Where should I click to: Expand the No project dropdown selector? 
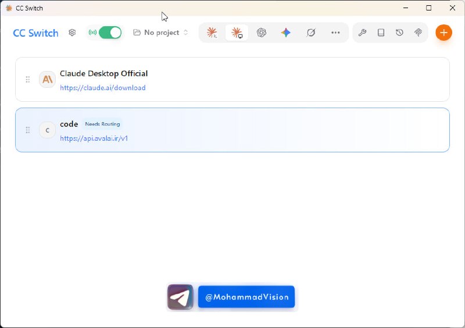point(160,33)
